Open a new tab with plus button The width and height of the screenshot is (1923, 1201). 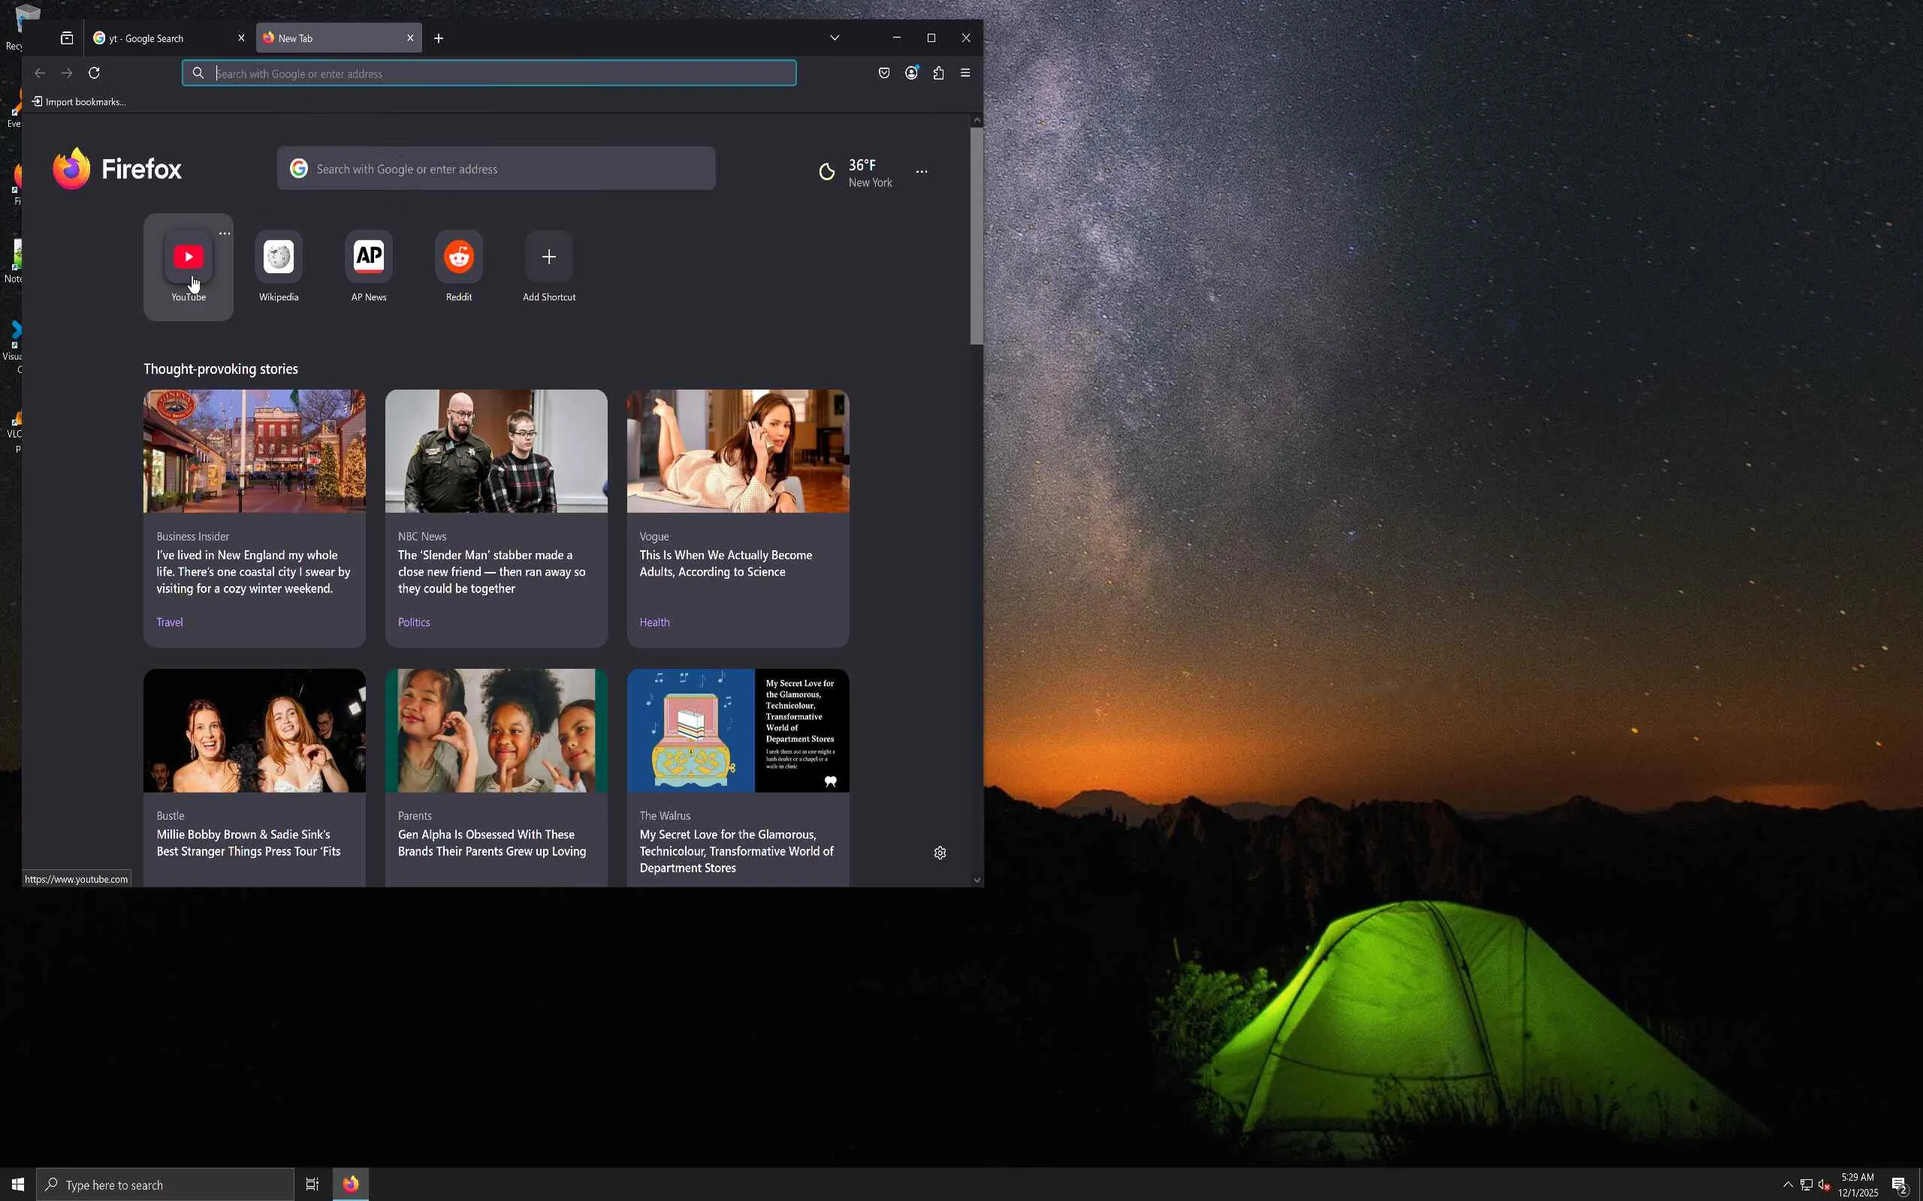(439, 38)
